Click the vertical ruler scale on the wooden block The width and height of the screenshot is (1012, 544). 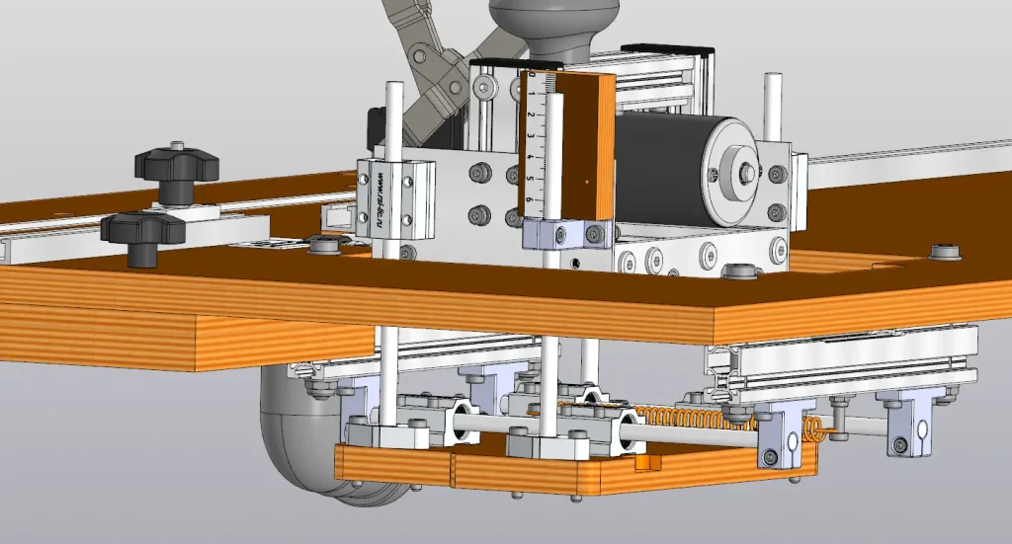point(541,140)
